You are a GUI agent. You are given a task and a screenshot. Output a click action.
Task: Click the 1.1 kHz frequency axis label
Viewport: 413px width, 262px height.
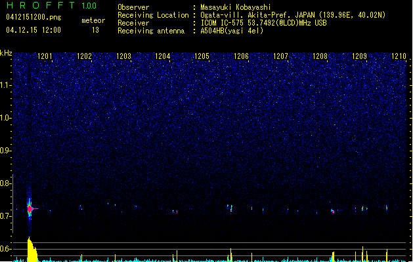coord(5,85)
